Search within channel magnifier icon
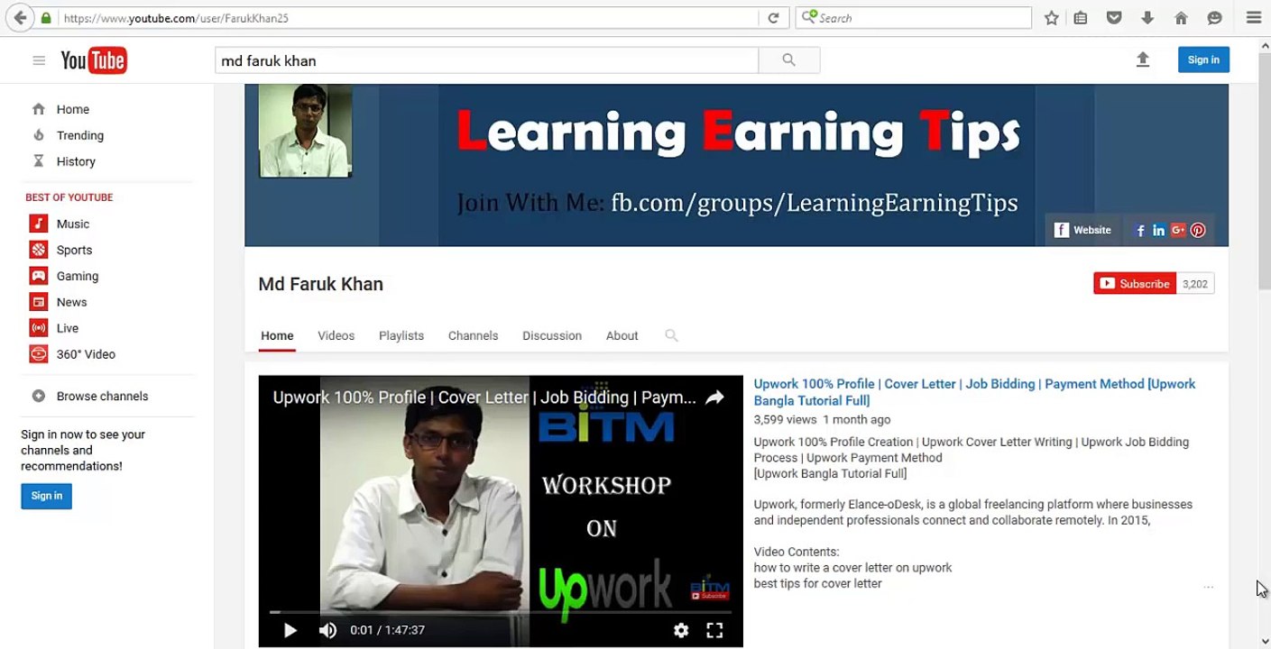 (x=671, y=335)
